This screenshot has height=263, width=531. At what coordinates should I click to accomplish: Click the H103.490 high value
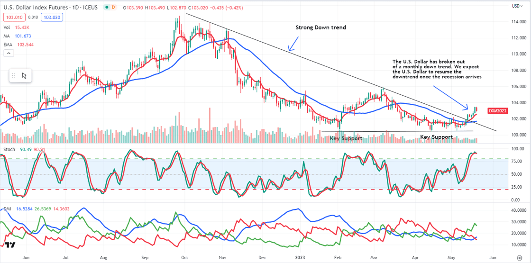tap(155, 8)
